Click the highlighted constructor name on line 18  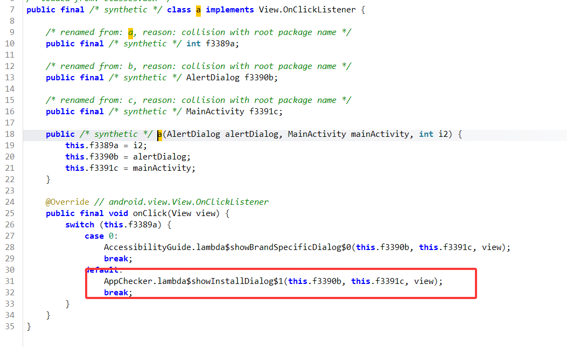(159, 134)
